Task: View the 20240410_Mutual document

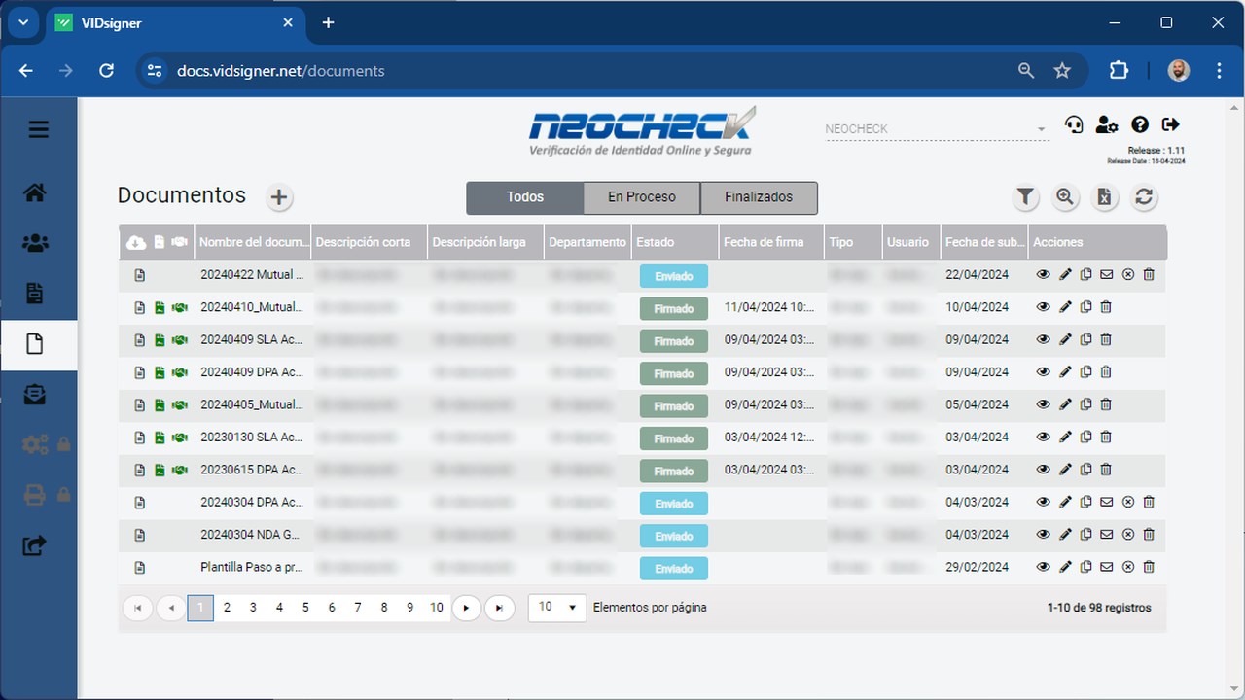Action: 1044,307
